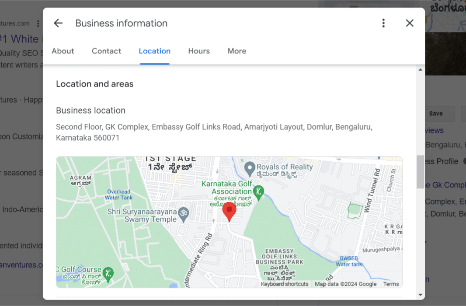Click the dialog's vertical scrollbar thumb
Viewport: 466px width, 306px height.
tap(420, 171)
